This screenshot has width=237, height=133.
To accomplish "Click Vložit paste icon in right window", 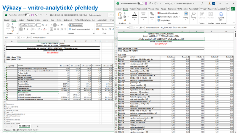I will pos(120,14).
